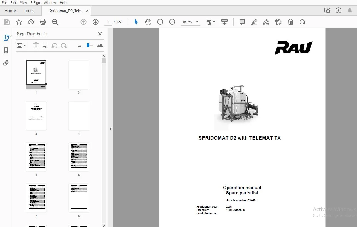The image size is (357, 227).
Task: Click the "Article number: 63447/1" text
Action: click(x=242, y=200)
